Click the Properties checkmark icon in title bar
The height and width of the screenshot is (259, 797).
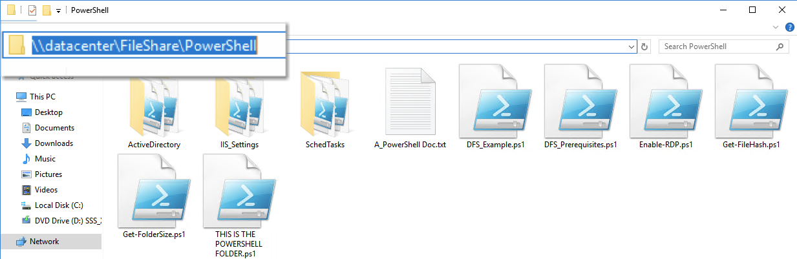pos(32,10)
